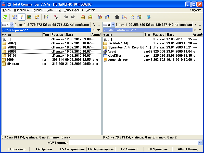
Task: Open file search binoculars icon
Action: (x=117, y=17)
